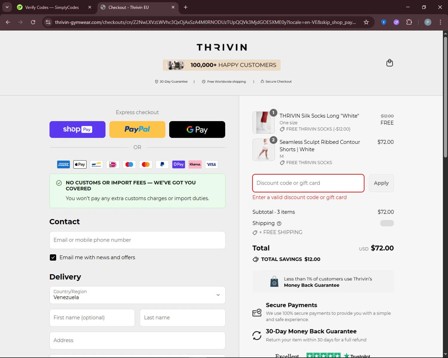The width and height of the screenshot is (448, 358).
Task: Focus the Address input field
Action: point(137,340)
